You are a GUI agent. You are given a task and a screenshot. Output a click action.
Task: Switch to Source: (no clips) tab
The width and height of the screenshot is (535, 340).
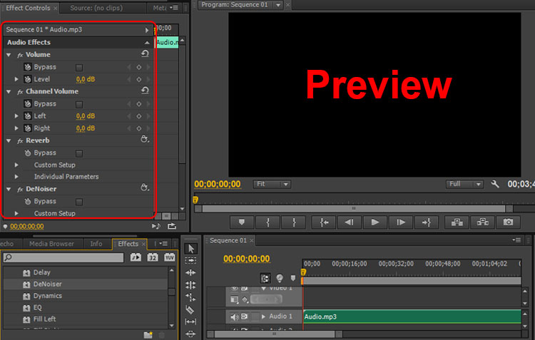pyautogui.click(x=96, y=8)
